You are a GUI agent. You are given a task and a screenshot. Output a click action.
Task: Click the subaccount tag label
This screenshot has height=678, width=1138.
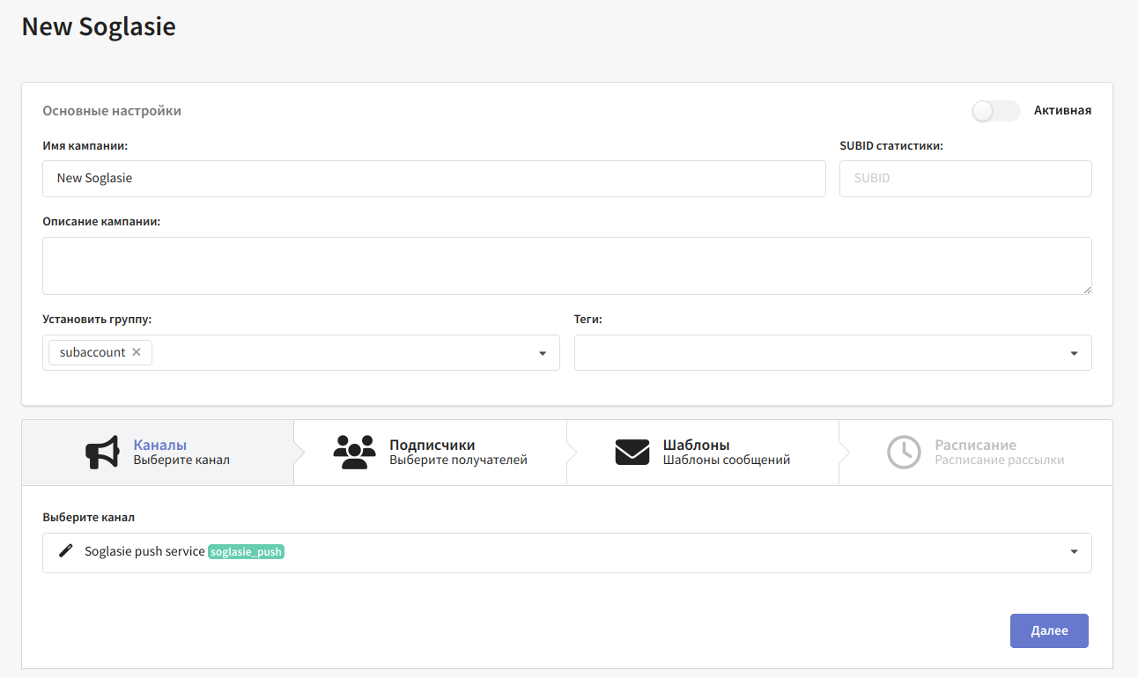92,352
